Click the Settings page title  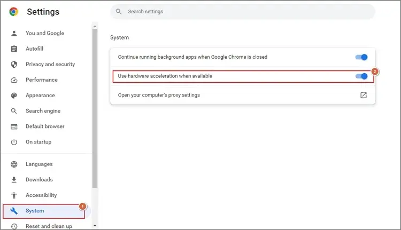point(43,12)
